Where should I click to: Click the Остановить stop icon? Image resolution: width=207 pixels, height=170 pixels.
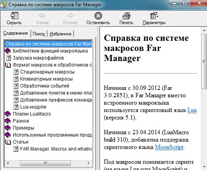tap(98, 16)
